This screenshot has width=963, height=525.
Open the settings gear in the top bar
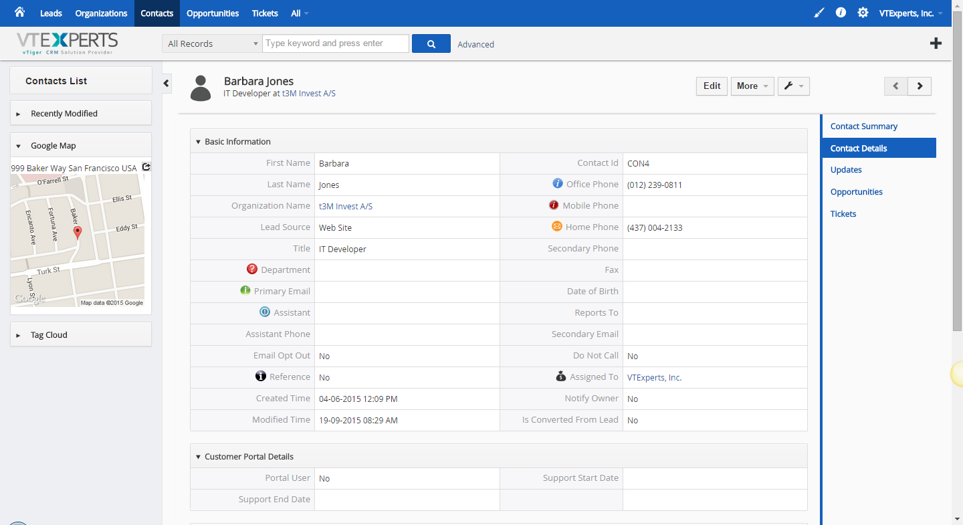pyautogui.click(x=863, y=13)
